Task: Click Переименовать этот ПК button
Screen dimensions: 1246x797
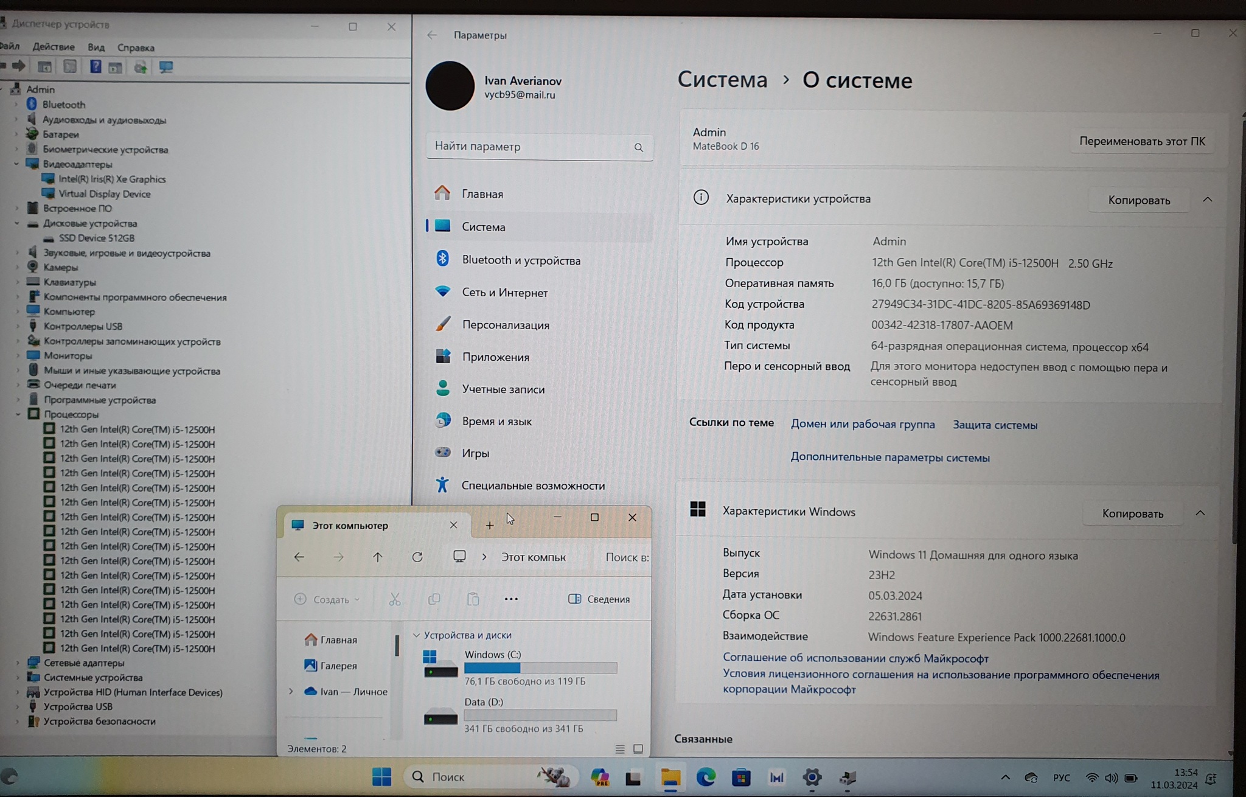Action: [1141, 141]
